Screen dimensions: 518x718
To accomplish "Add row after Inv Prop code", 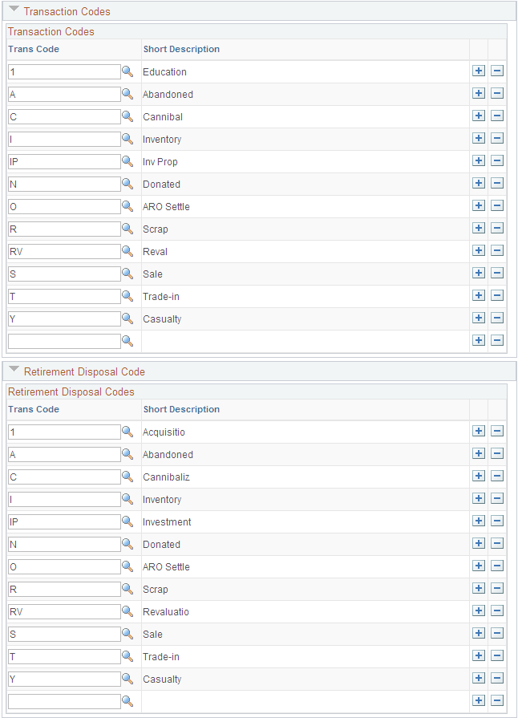I will tap(479, 160).
